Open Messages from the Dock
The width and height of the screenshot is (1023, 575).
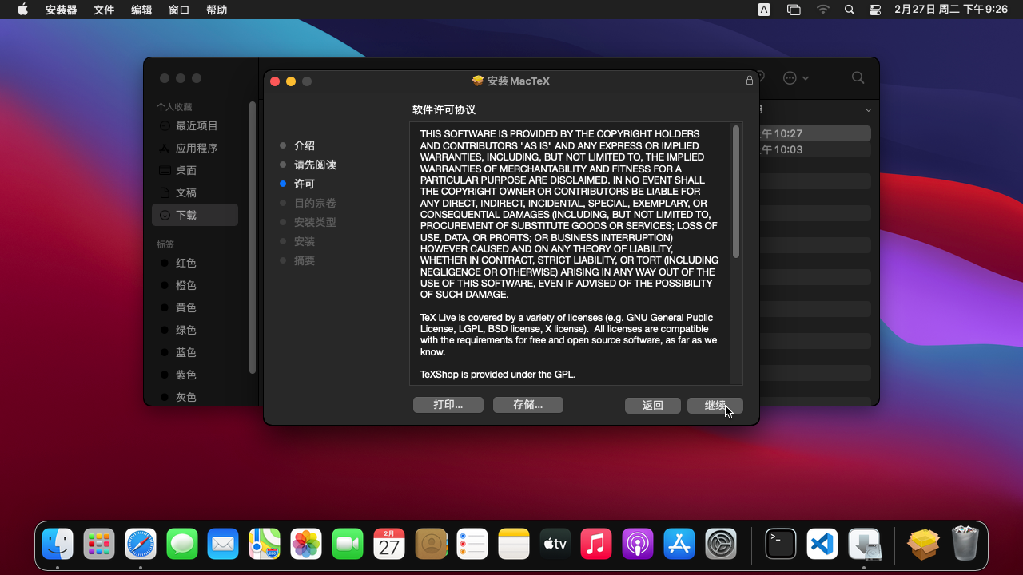[x=182, y=544]
